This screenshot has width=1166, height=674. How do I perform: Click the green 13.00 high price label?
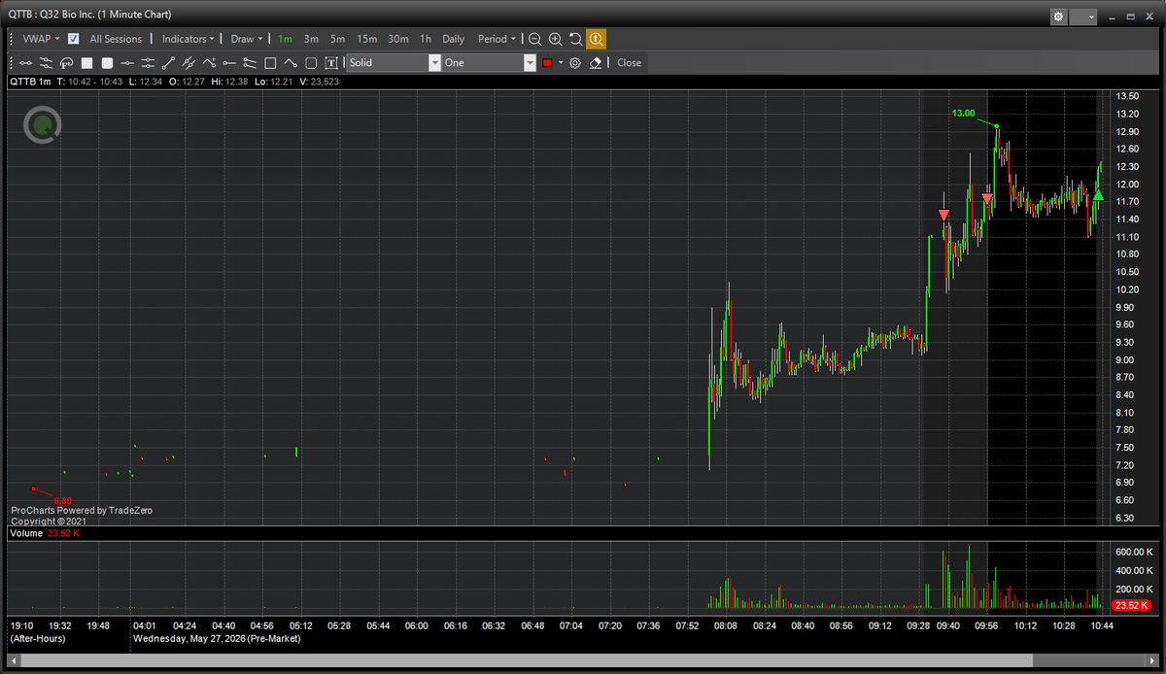pyautogui.click(x=963, y=114)
